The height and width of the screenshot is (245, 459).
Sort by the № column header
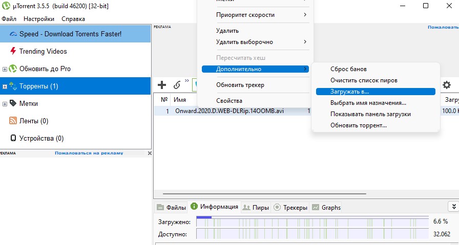[164, 100]
